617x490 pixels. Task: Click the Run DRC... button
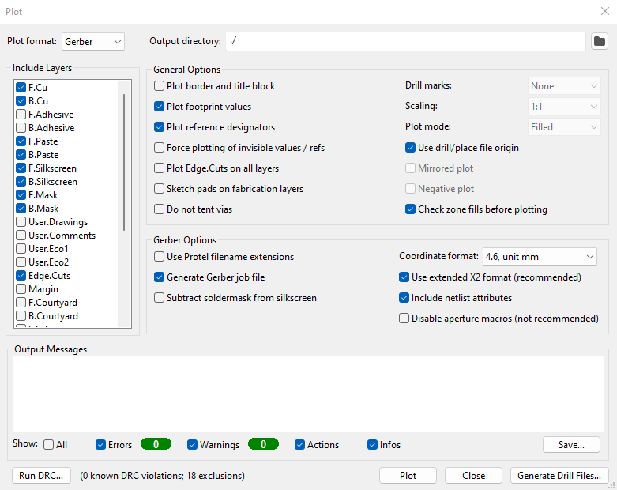41,476
